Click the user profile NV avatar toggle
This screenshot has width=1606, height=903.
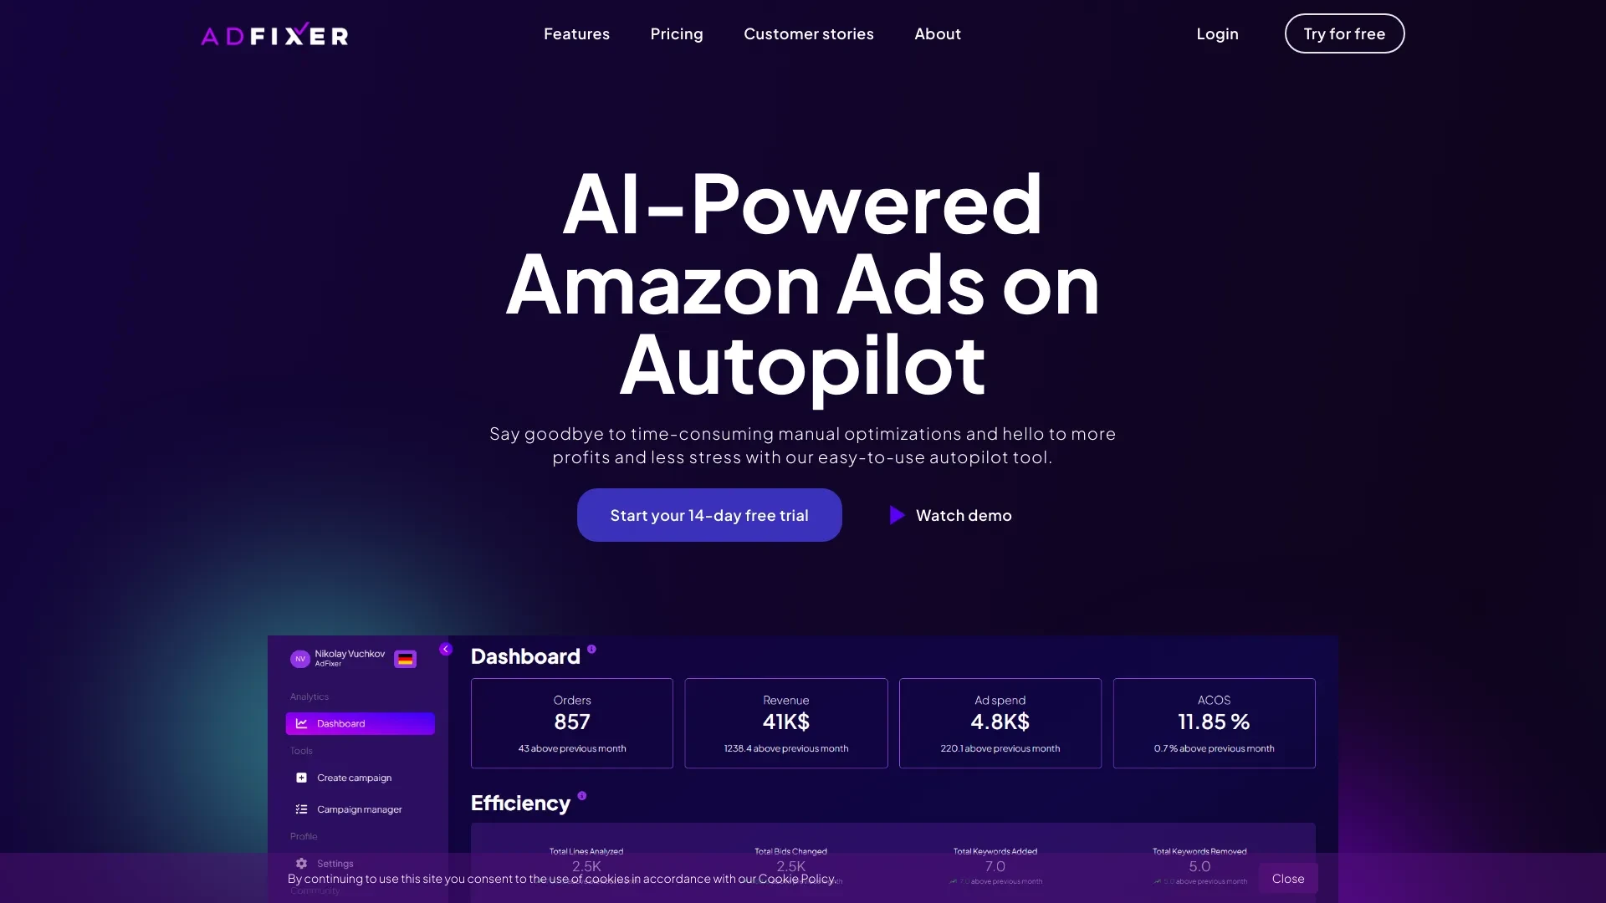point(300,658)
